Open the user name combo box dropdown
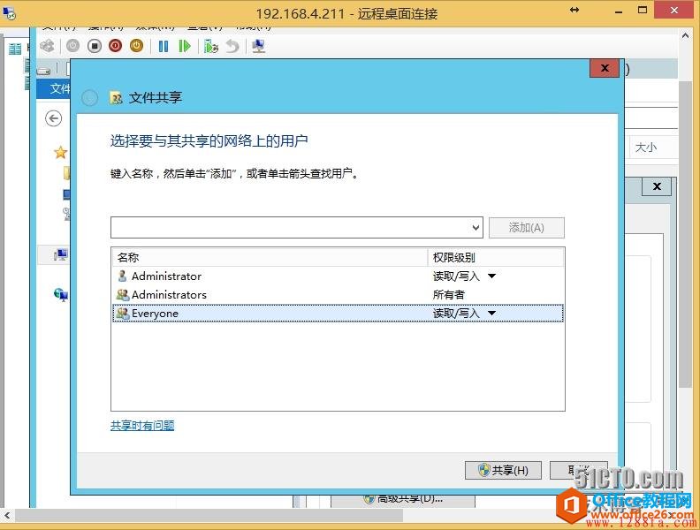This screenshot has width=700, height=530. [476, 228]
